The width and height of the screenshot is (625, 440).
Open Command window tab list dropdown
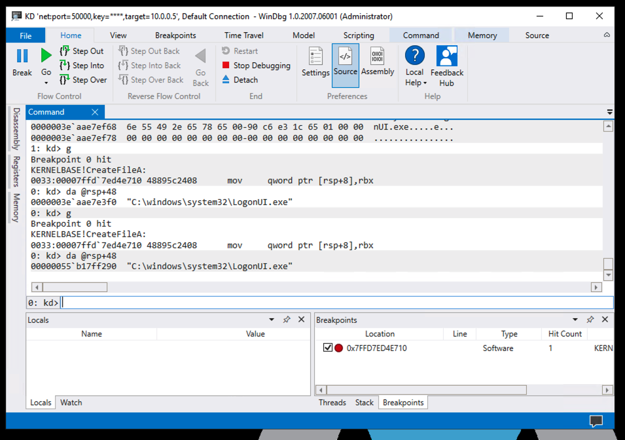609,112
